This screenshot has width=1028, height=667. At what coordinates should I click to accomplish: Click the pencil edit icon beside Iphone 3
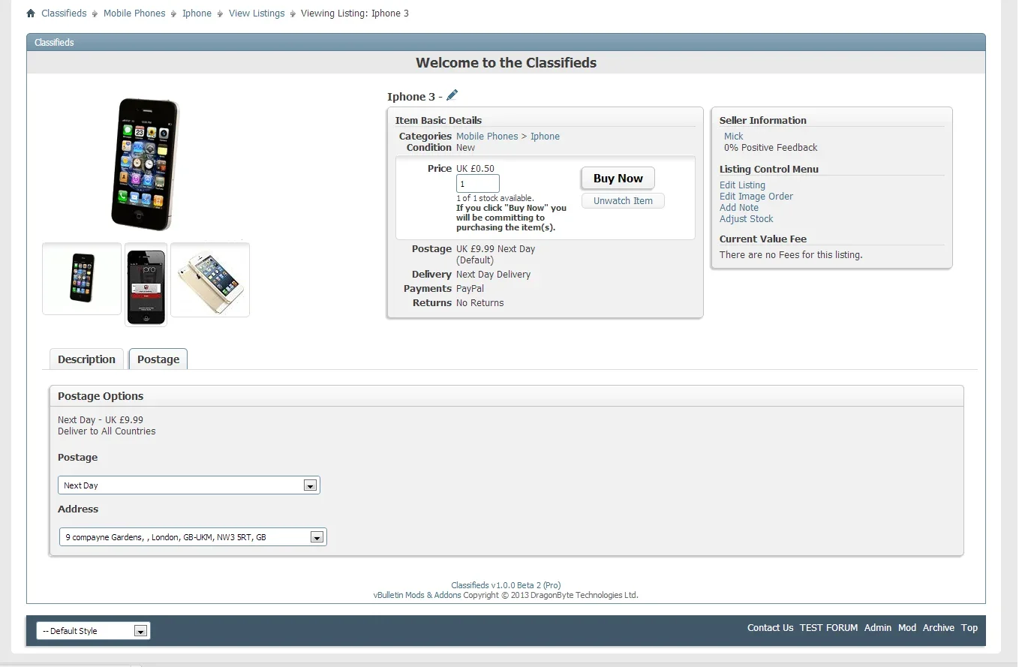point(452,95)
